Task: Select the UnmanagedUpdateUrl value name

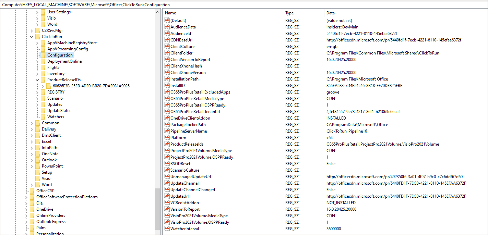Action: click(x=191, y=177)
